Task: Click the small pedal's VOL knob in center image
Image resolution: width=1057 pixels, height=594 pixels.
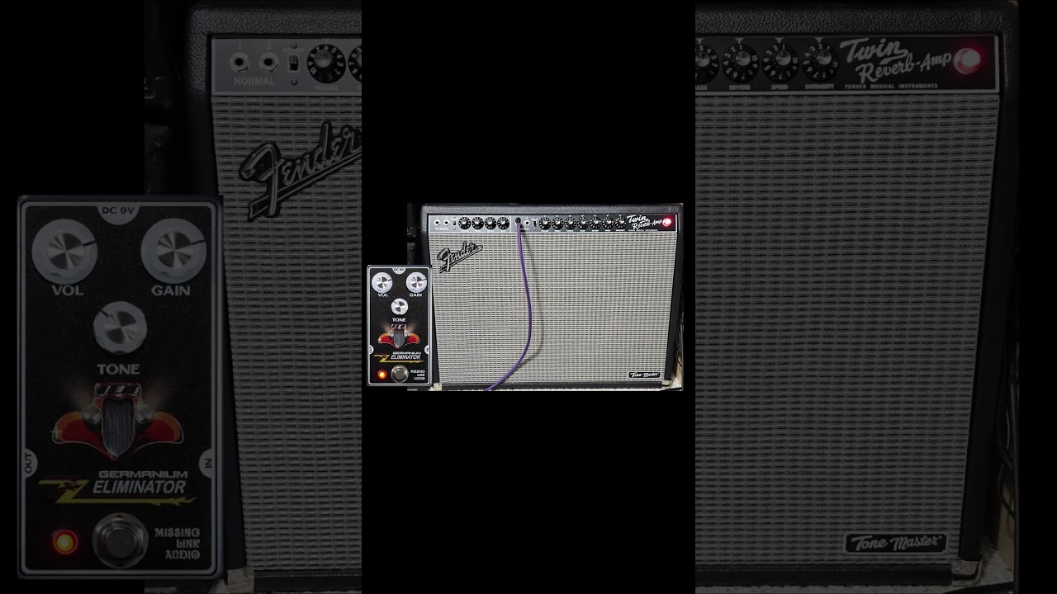Action: (x=382, y=282)
